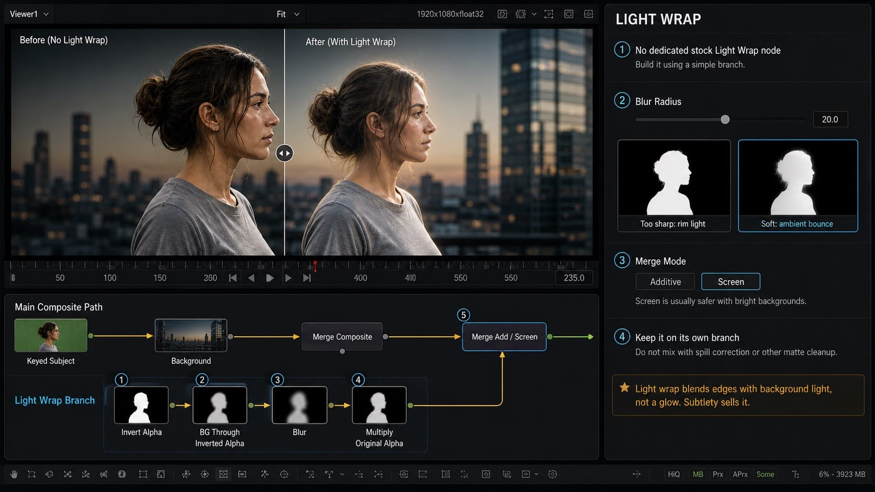Choose the 'Too sharp: rim light' preview
The width and height of the screenshot is (875, 492).
coord(674,186)
